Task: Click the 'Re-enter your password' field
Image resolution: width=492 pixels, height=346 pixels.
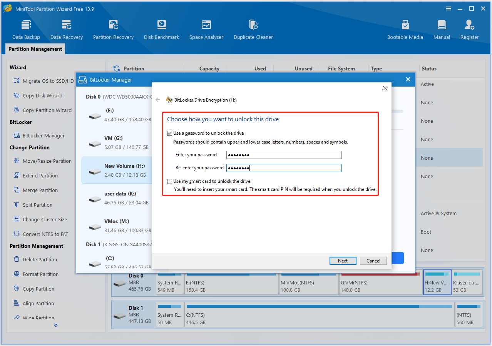Action: pos(284,168)
